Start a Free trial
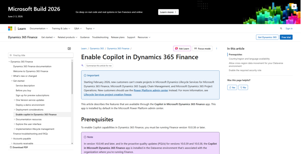The width and height of the screenshot is (303, 154). [x=286, y=37]
